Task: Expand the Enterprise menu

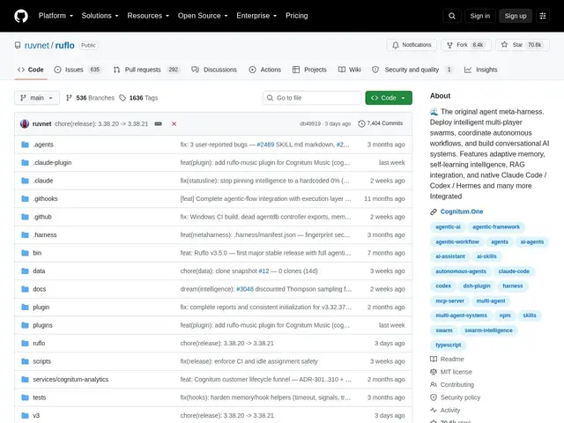Action: pyautogui.click(x=256, y=16)
